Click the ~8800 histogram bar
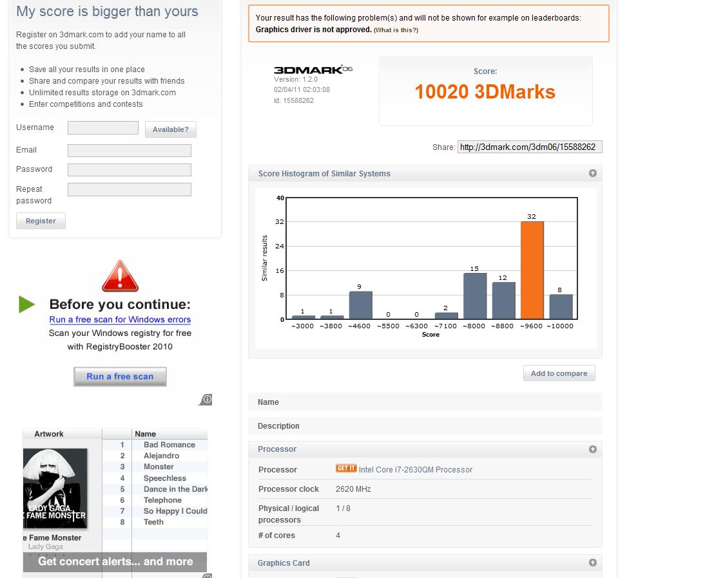The image size is (705, 578). coord(503,301)
